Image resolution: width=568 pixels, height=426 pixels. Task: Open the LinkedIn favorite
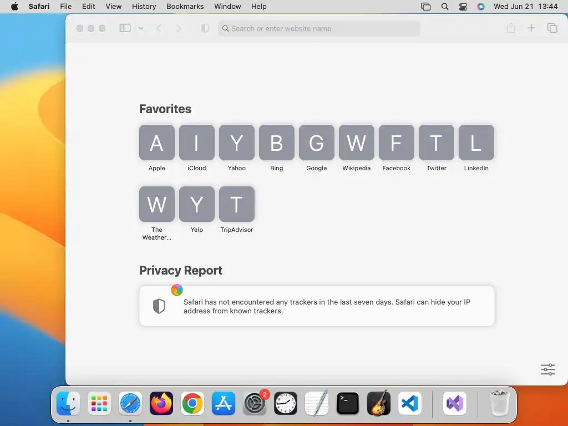coord(476,143)
